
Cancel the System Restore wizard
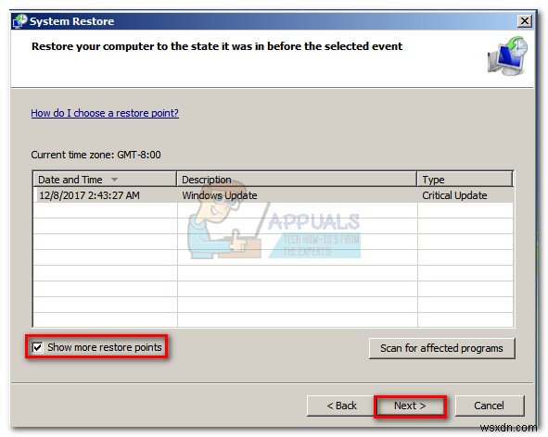[490, 406]
